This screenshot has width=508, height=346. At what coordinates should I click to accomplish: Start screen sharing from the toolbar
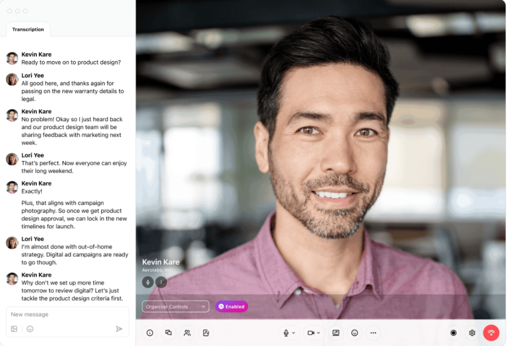pyautogui.click(x=336, y=333)
